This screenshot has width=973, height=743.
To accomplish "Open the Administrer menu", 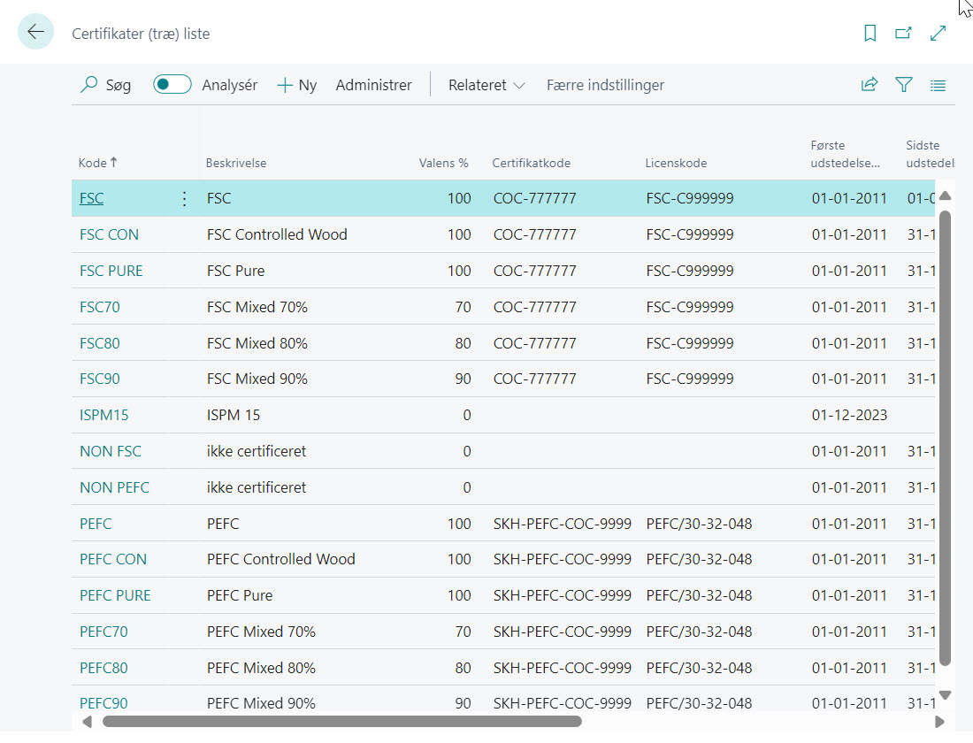I will (373, 85).
